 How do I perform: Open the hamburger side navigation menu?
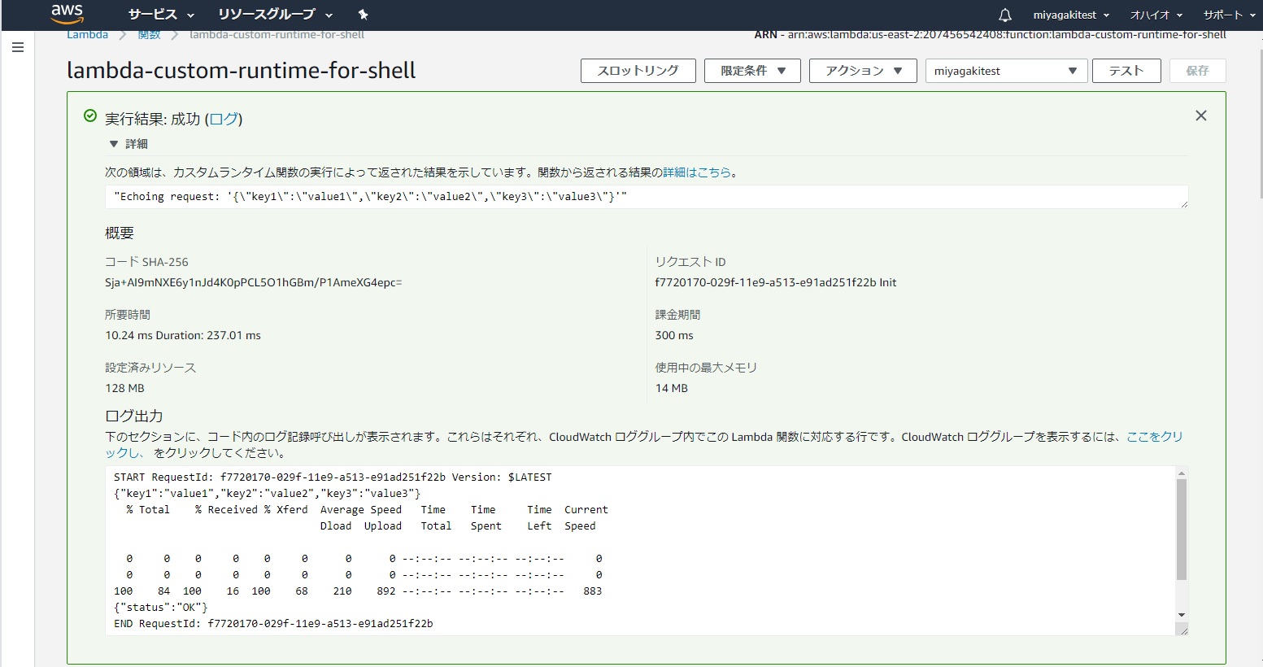coord(18,48)
